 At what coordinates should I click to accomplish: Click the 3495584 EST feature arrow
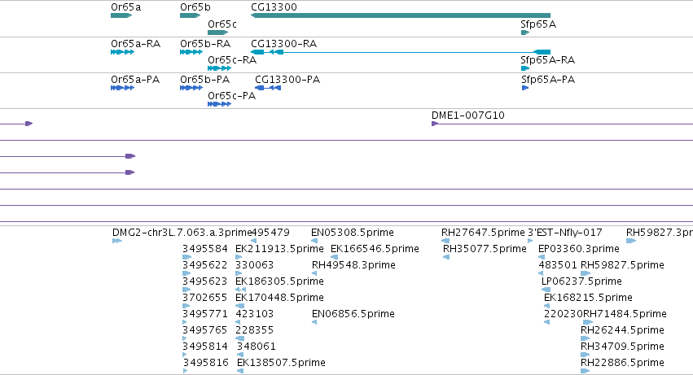point(187,257)
